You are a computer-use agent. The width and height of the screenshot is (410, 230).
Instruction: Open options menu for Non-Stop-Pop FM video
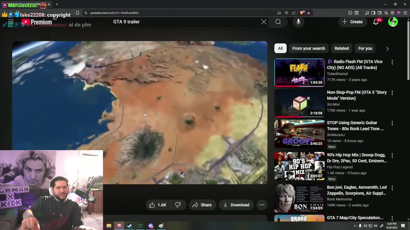tap(392, 93)
